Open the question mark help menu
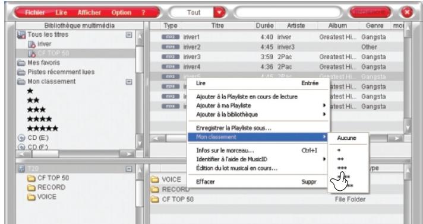Image resolution: width=423 pixels, height=224 pixels. point(143,12)
